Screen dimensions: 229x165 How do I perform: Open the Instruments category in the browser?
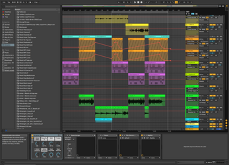tap(8, 30)
